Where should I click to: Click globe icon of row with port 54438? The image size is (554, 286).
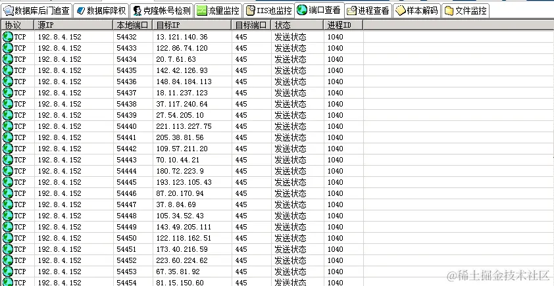click(x=7, y=104)
